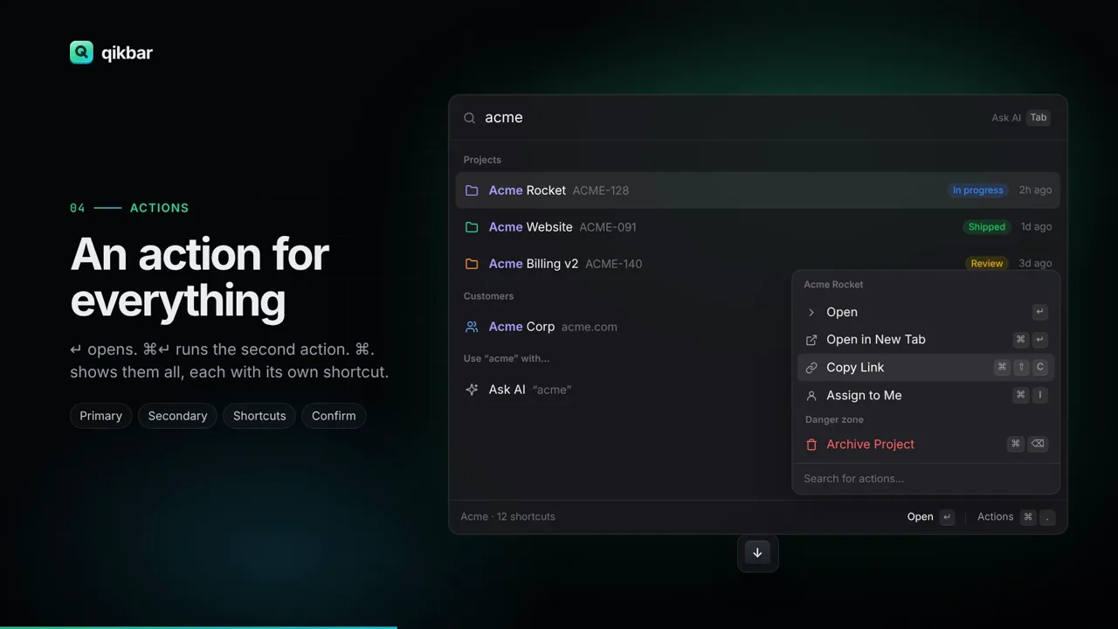This screenshot has width=1118, height=629.
Task: Click the Acme Corp customer people icon
Action: click(472, 327)
